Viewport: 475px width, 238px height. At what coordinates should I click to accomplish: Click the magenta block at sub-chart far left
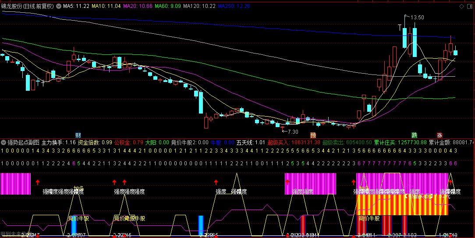[15, 184]
